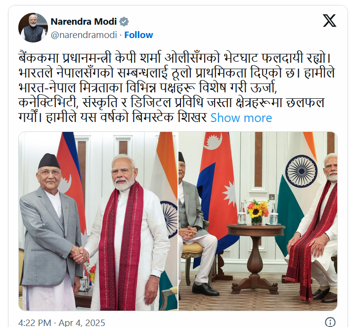Click the 4:22 PM Apr 4, 2025 timestamp
This screenshot has width=355, height=327.
point(62,323)
